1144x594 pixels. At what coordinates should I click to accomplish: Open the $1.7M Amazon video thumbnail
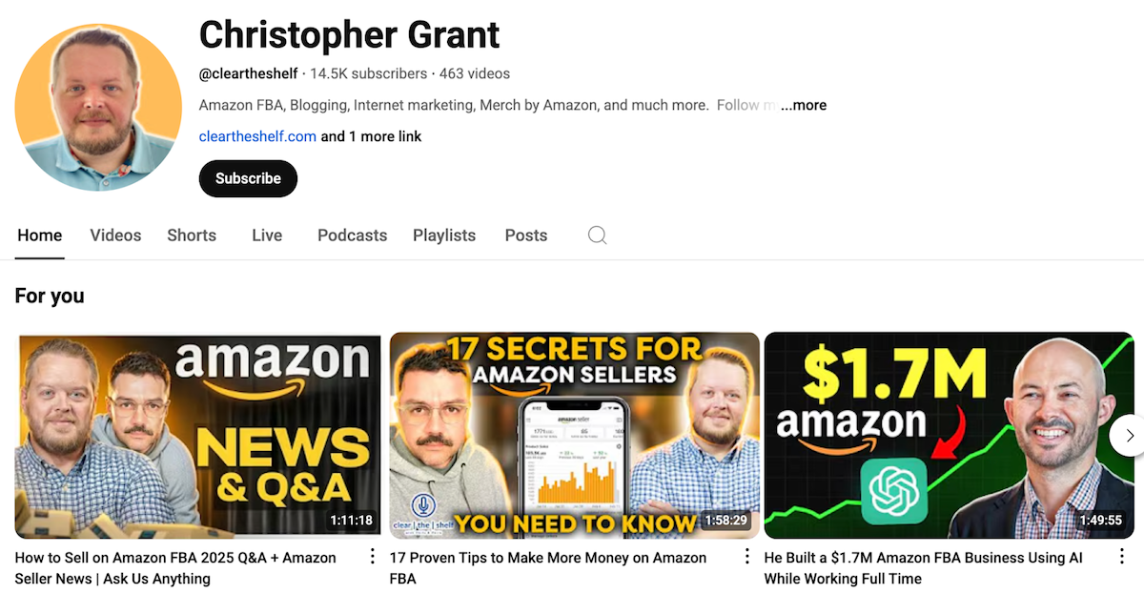[x=949, y=435]
